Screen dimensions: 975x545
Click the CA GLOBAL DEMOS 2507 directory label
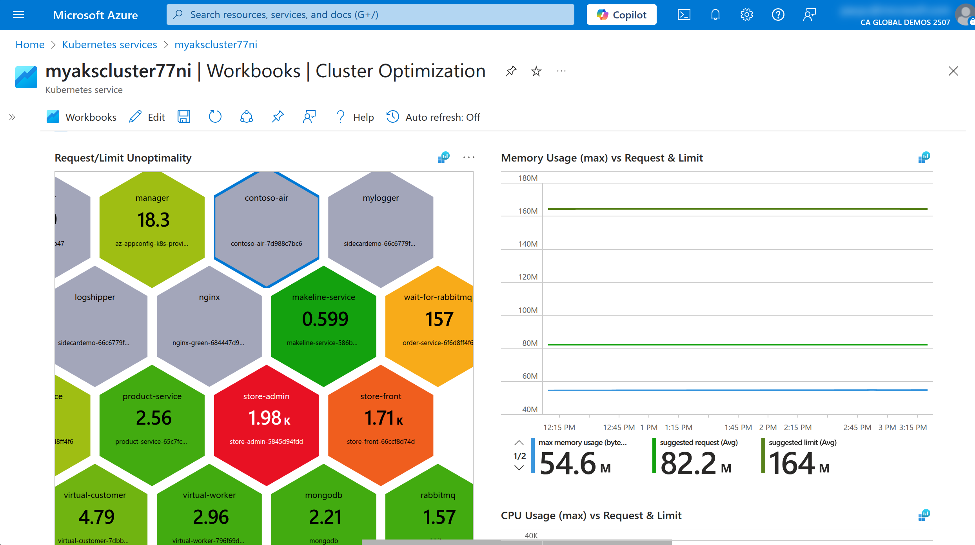pyautogui.click(x=905, y=22)
